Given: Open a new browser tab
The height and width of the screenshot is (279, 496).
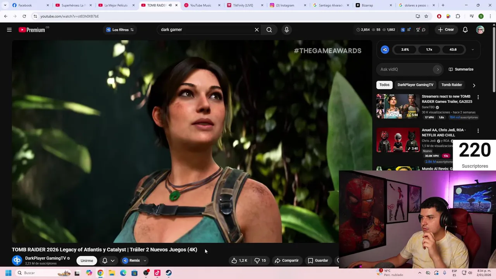Looking at the screenshot, I should pos(443,5).
